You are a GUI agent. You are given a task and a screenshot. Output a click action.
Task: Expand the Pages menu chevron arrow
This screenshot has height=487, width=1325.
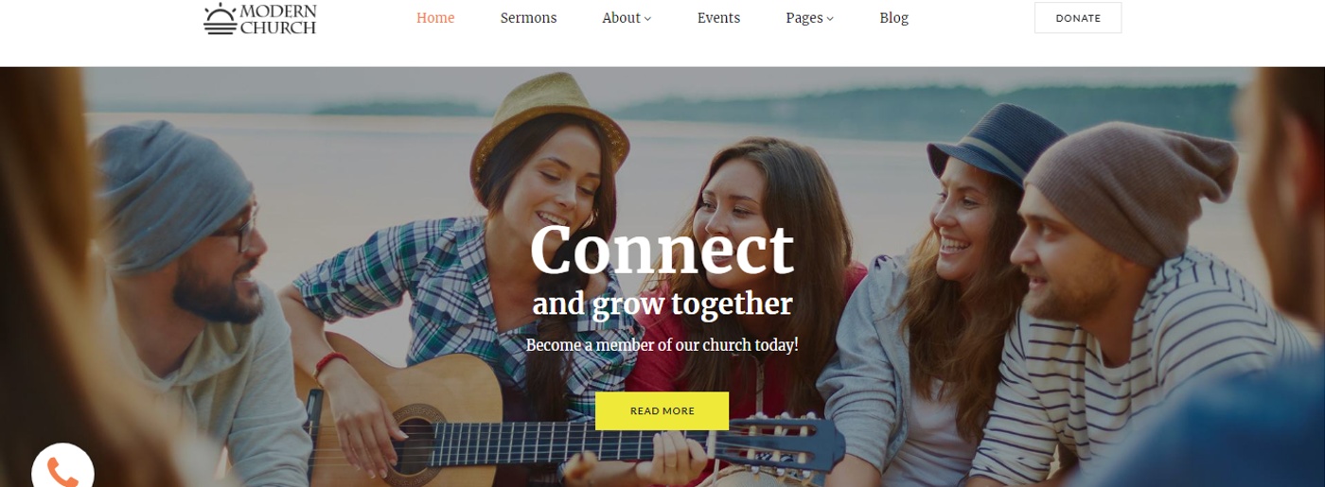830,19
